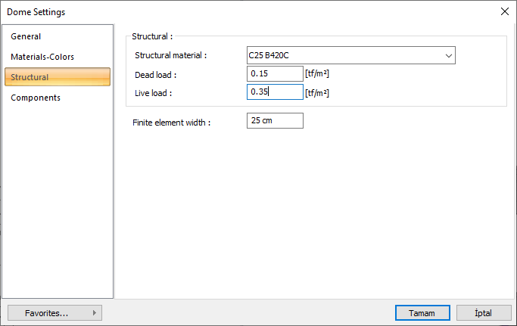The height and width of the screenshot is (326, 517).
Task: Click the 'Structural material :' label
Action: pyautogui.click(x=170, y=55)
